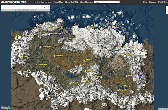The image size is (168, 110).
Task: Open the Show Resource dropdown
Action: (x=107, y=2)
